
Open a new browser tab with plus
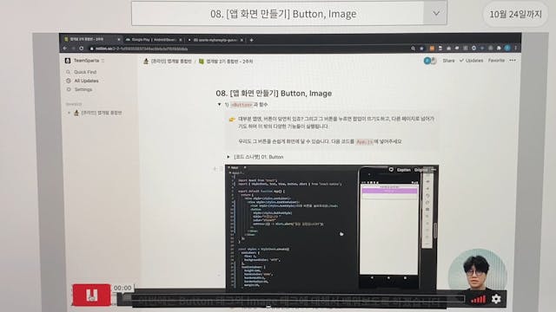pos(251,41)
